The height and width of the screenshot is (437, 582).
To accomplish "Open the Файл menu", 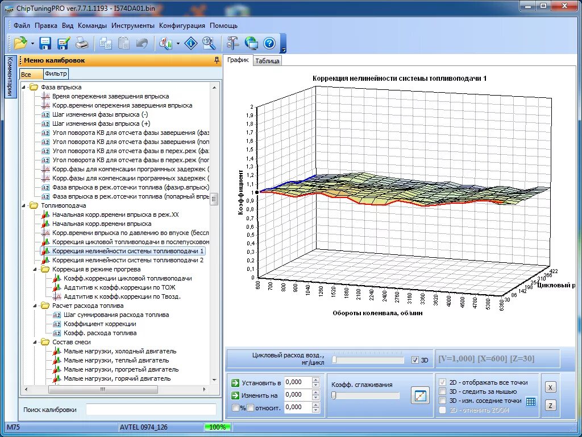I will 22,26.
